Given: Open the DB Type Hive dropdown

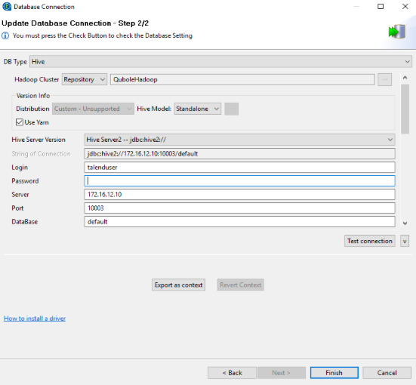Looking at the screenshot, I should tap(220, 62).
